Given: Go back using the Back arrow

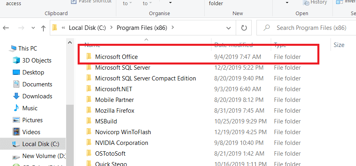Looking at the screenshot, I should [6, 28].
